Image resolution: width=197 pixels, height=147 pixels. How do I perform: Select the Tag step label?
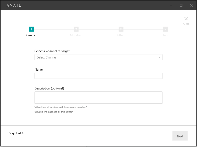point(165,35)
